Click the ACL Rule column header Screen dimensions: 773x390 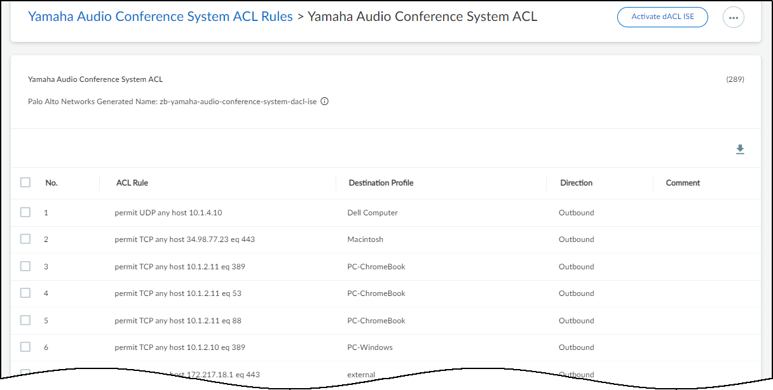point(132,183)
